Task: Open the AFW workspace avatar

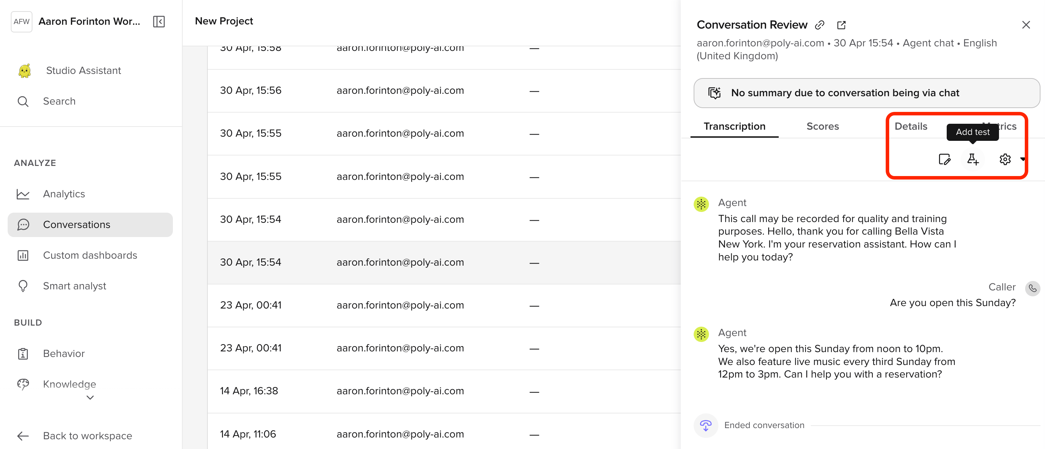Action: pos(22,22)
